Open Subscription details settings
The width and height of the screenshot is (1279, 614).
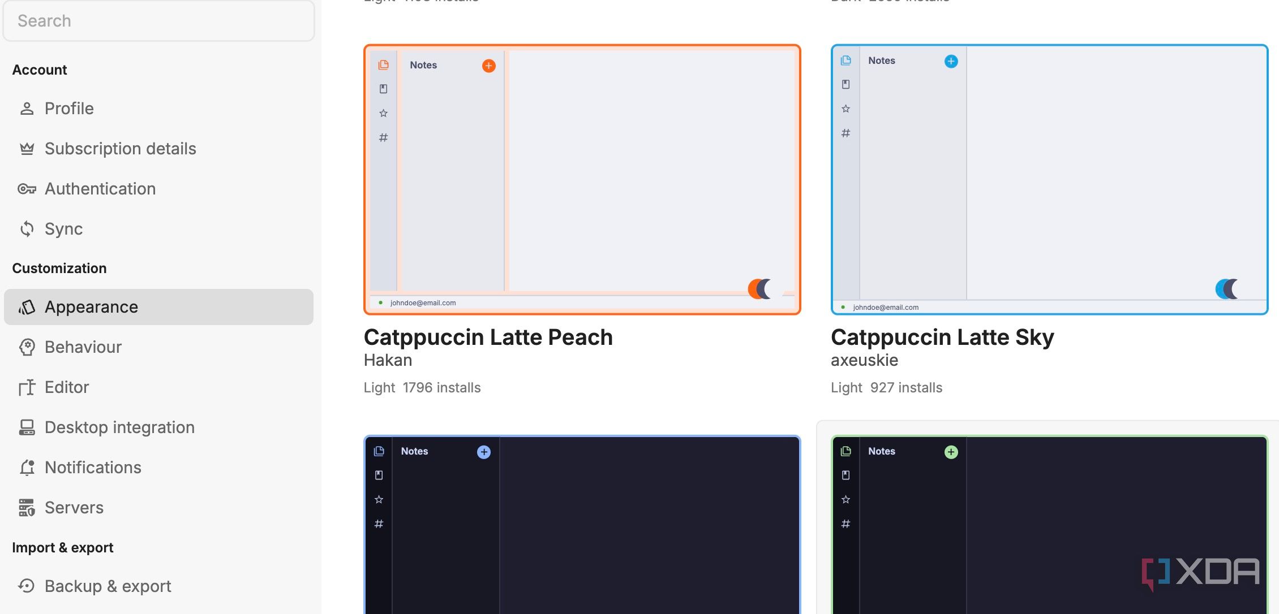(x=158, y=148)
